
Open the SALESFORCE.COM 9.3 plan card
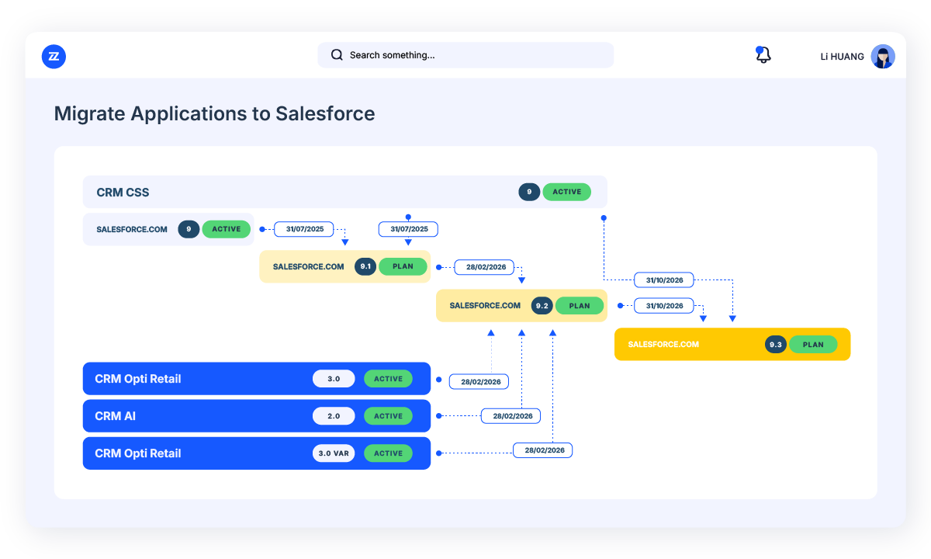(732, 344)
